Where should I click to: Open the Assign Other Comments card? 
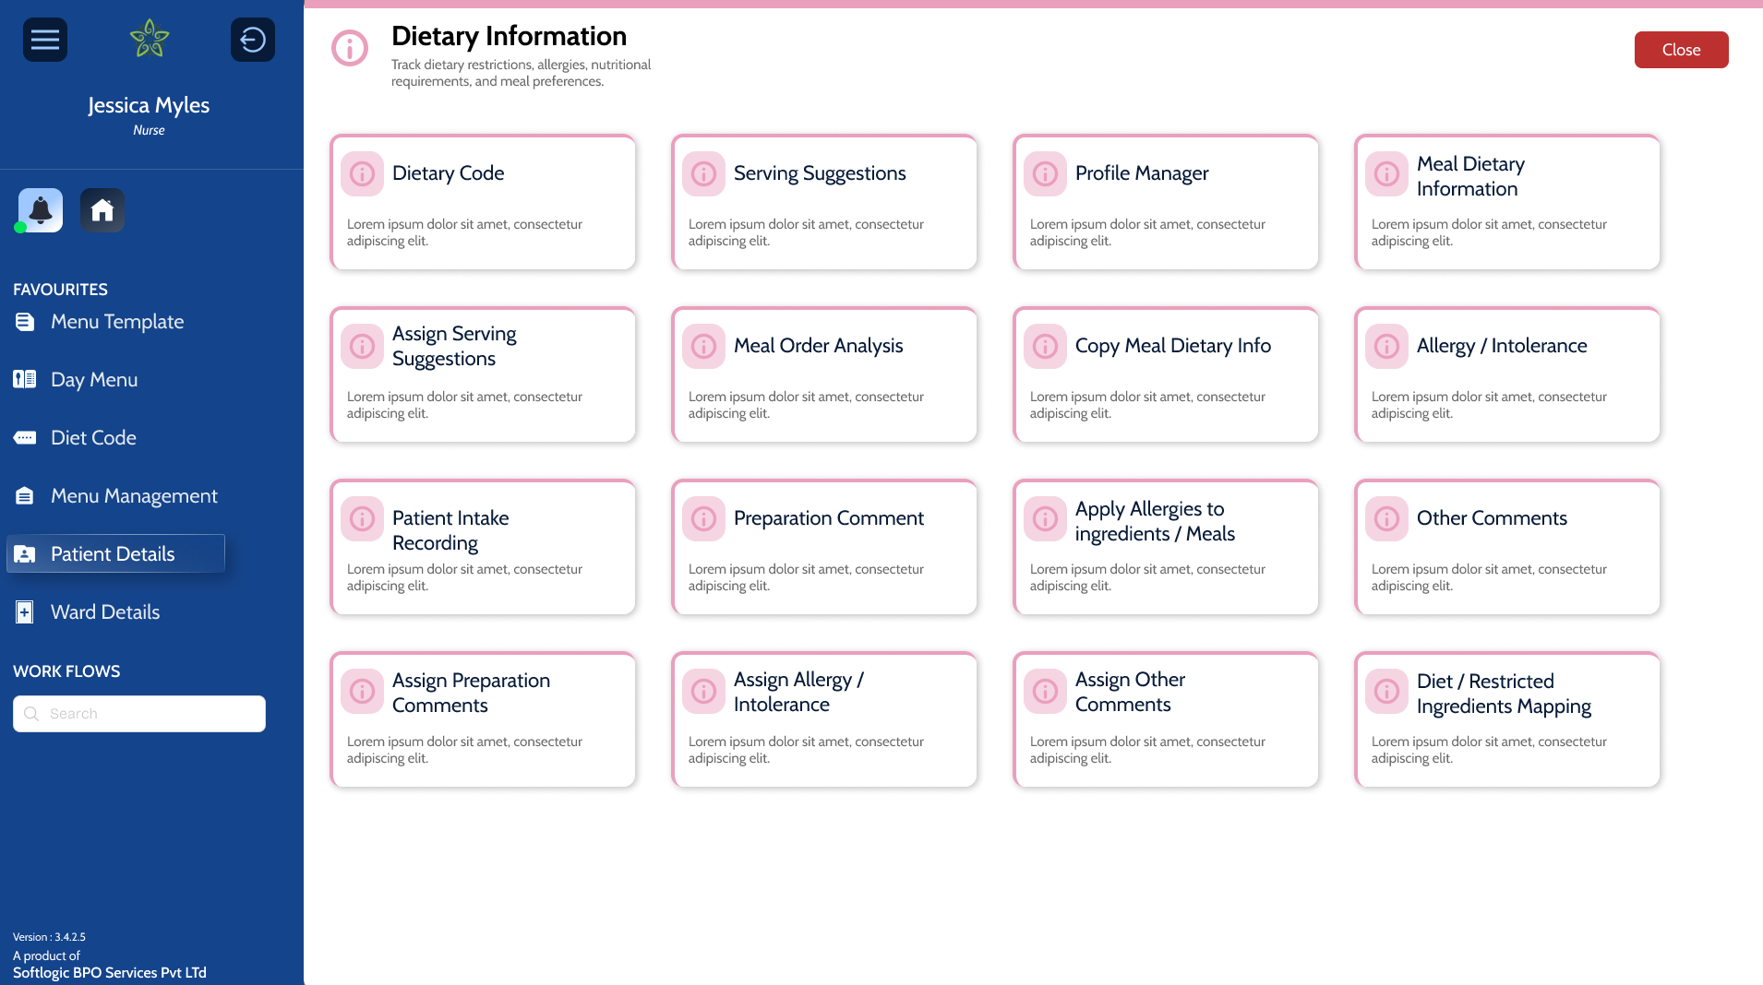coord(1166,720)
